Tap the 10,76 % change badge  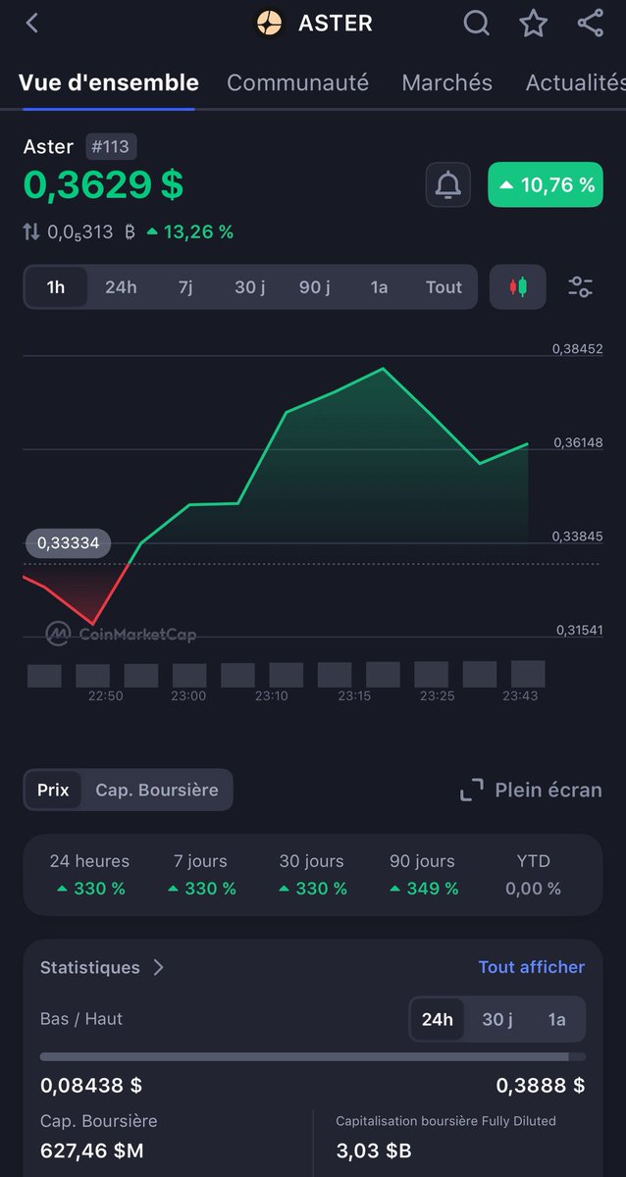coord(546,184)
